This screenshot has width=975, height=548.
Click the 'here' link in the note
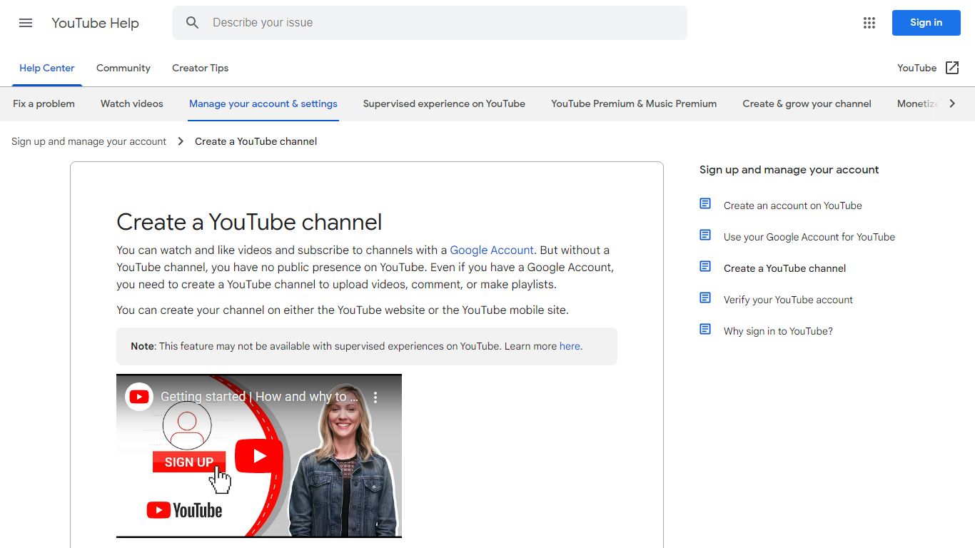[x=570, y=346]
